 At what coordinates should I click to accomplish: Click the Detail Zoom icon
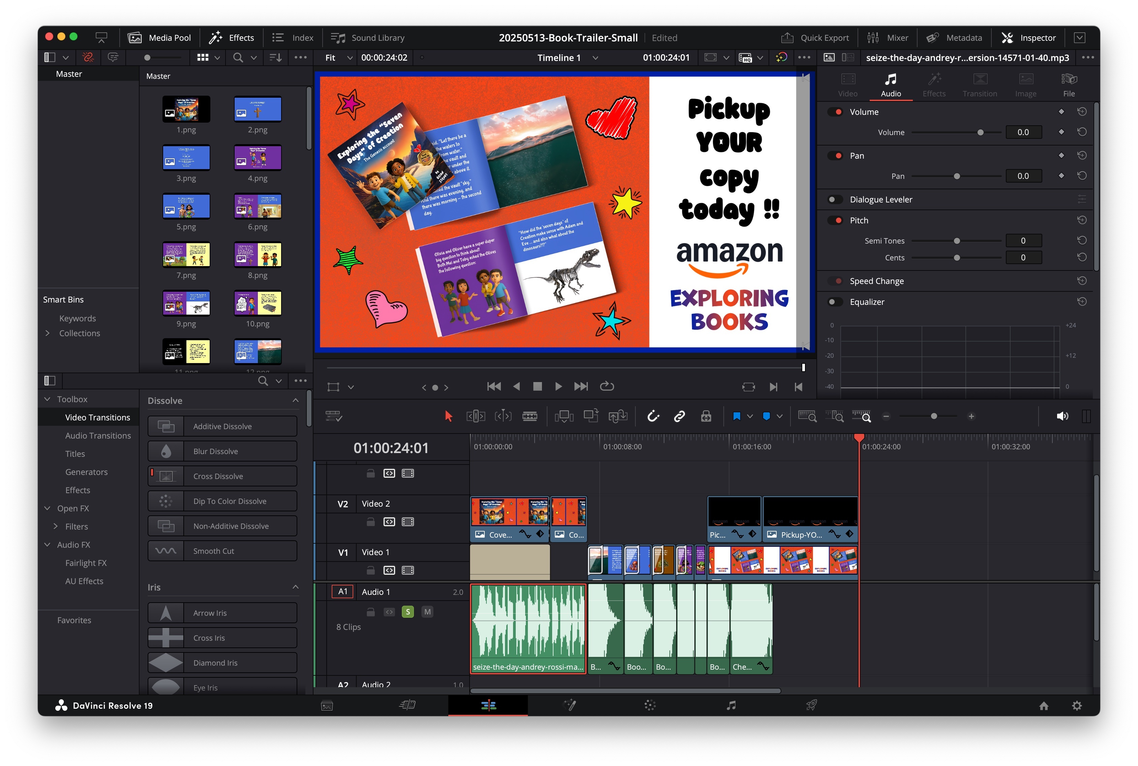(834, 416)
